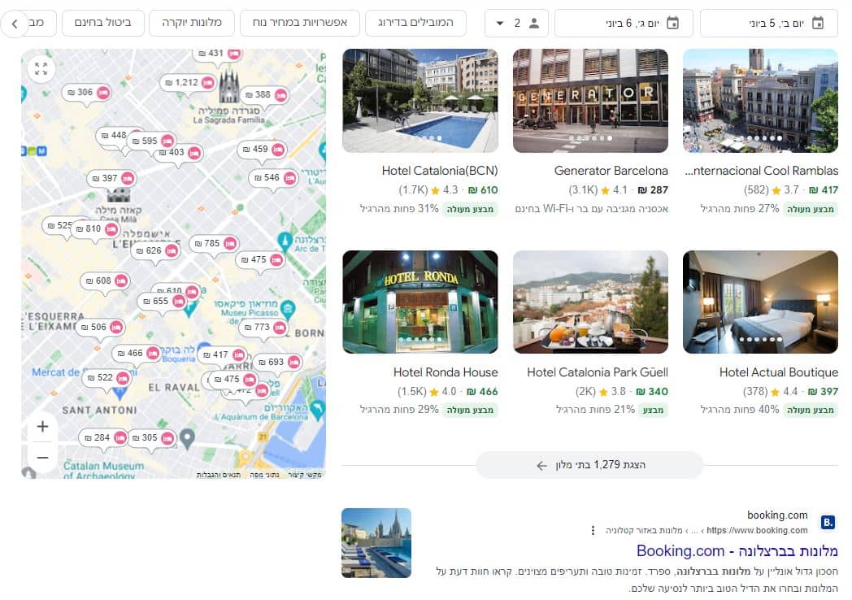Open Booking.com result three-dot menu
Viewport: 852px width, 600px height.
tap(593, 530)
